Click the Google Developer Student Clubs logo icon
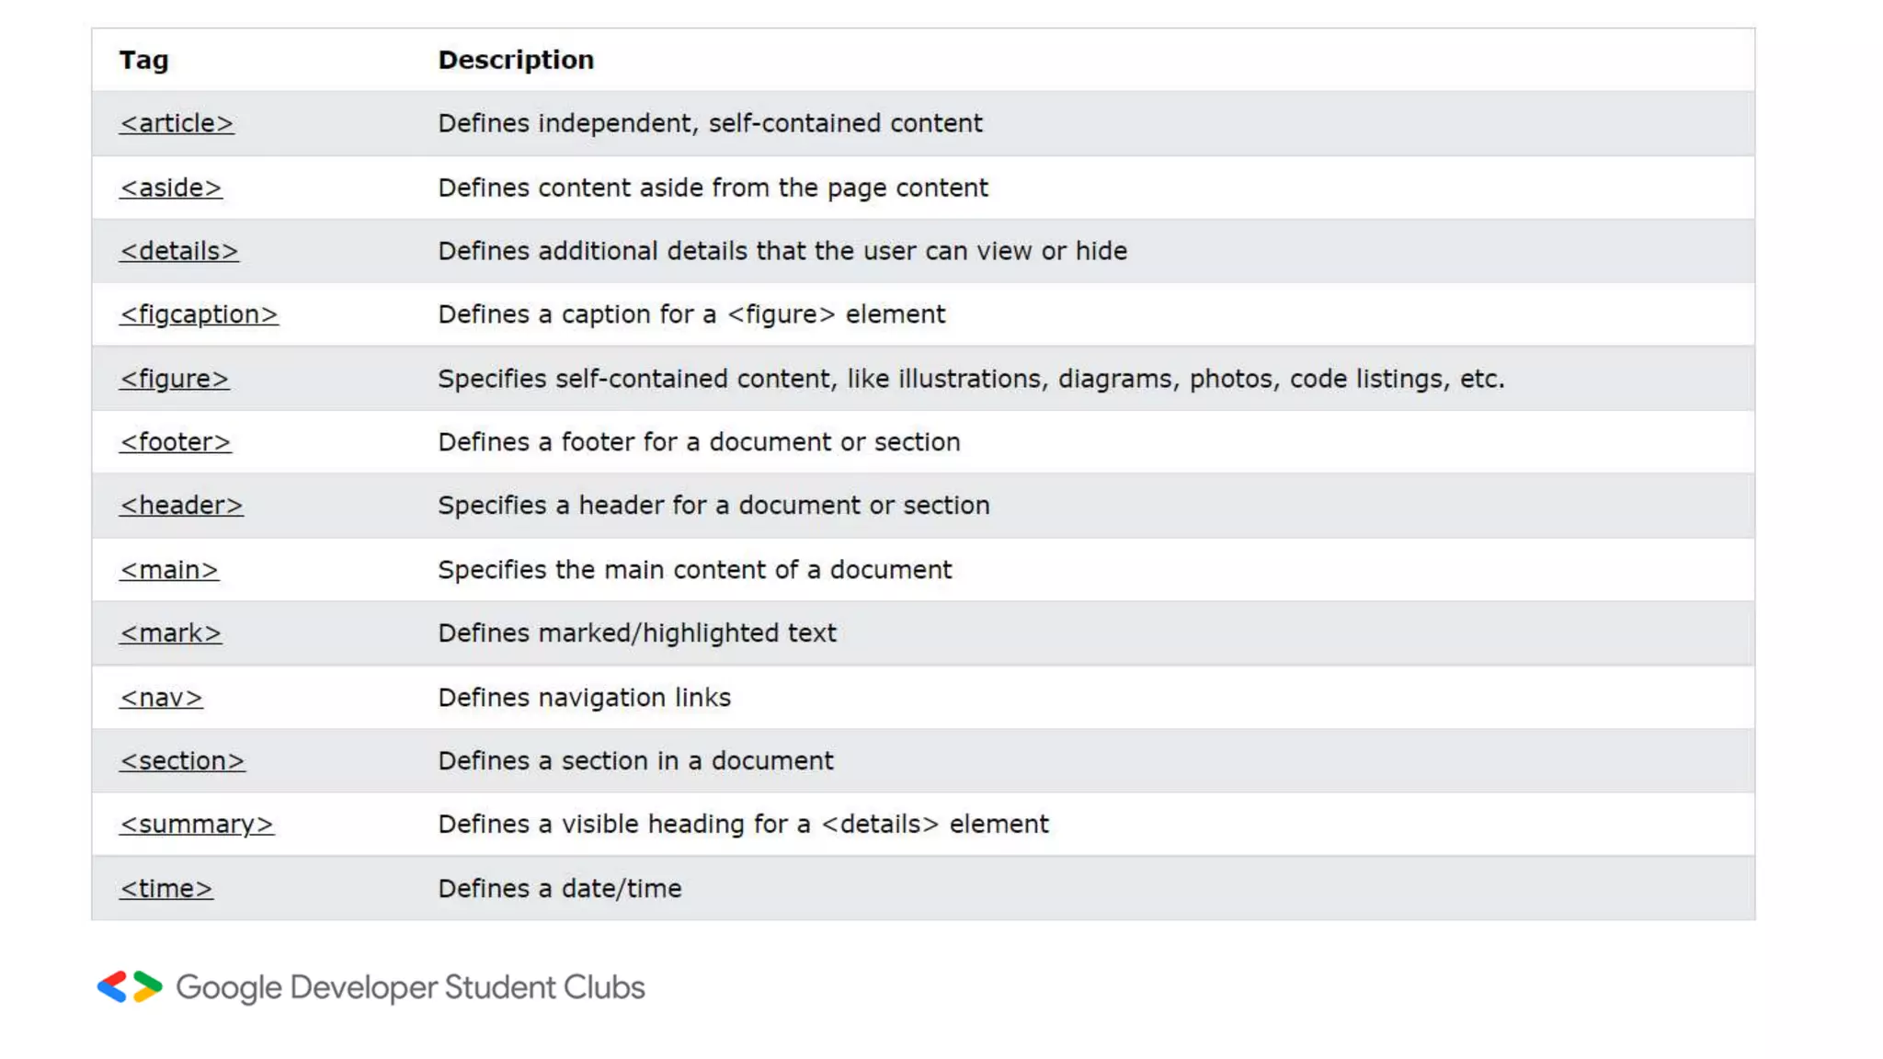The height and width of the screenshot is (1059, 1883). click(130, 987)
